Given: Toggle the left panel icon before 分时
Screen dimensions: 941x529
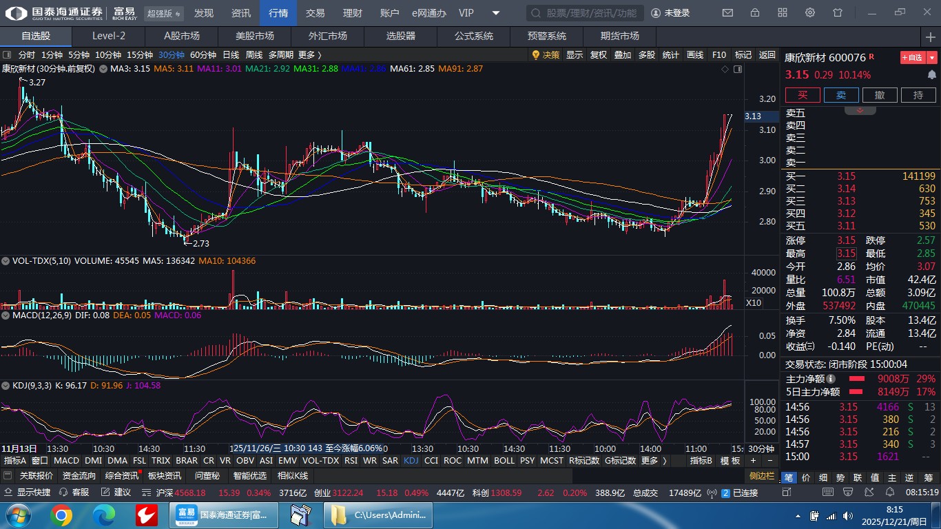Looking at the screenshot, I should [7, 55].
